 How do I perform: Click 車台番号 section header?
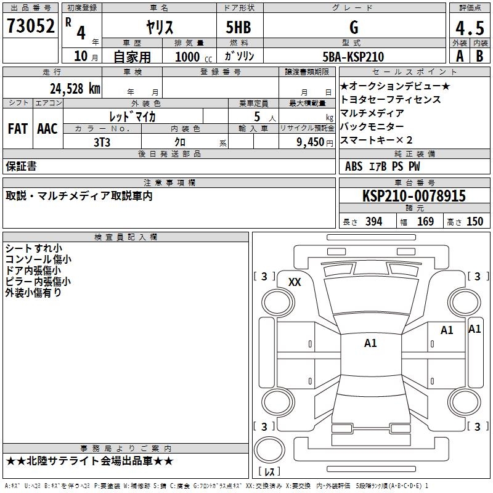[414, 182]
